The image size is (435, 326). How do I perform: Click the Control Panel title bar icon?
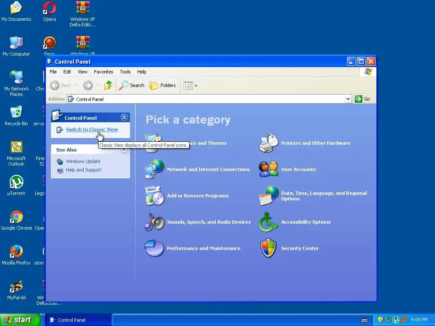tap(50, 61)
